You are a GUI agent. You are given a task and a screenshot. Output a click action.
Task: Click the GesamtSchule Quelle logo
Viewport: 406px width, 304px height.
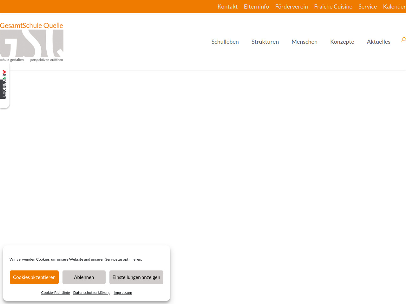click(32, 42)
